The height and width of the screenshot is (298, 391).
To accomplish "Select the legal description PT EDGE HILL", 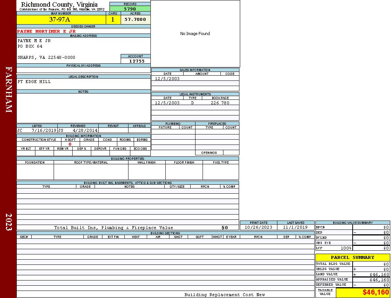I will (x=34, y=82).
